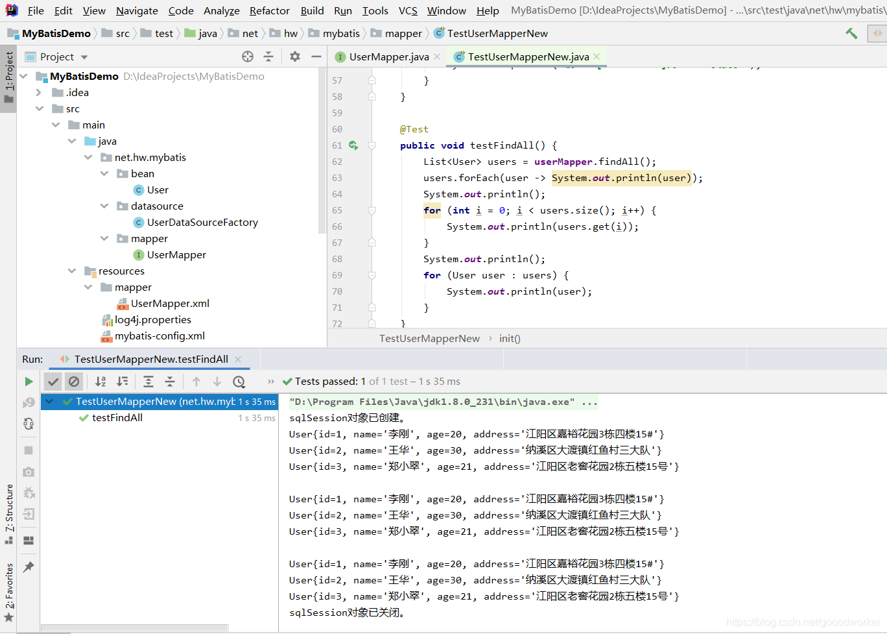Collapse the src folder
This screenshot has height=634, width=887.
(40, 109)
